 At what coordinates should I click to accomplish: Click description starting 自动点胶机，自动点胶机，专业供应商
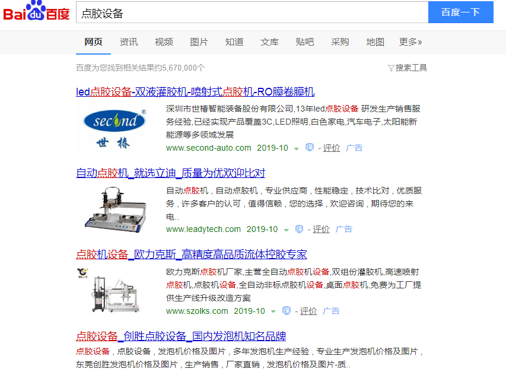pos(294,204)
